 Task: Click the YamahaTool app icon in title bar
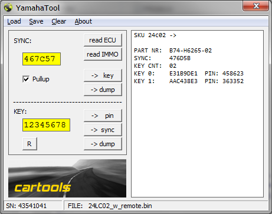click(x=8, y=8)
